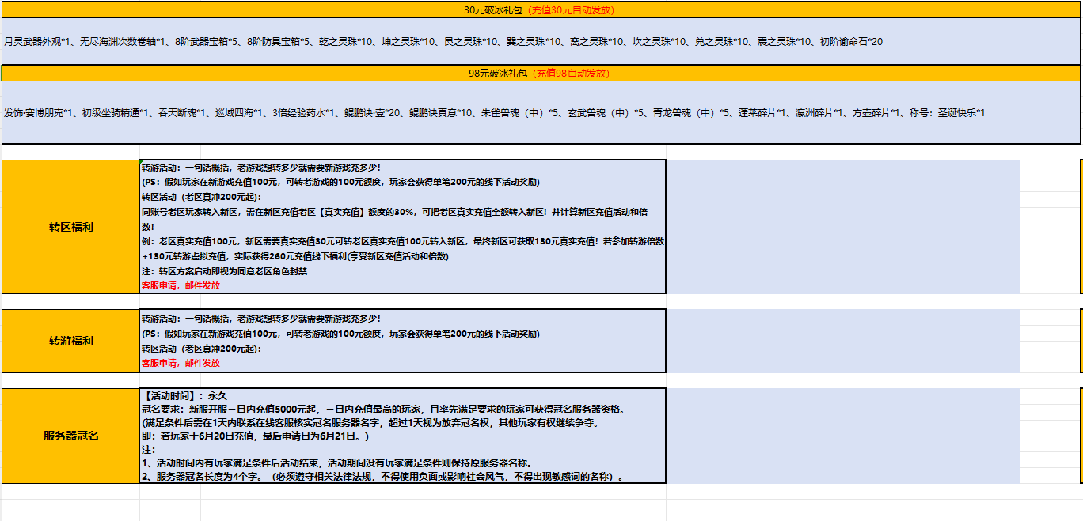Click the empty blue cell right of 转游福利 description

[842, 341]
